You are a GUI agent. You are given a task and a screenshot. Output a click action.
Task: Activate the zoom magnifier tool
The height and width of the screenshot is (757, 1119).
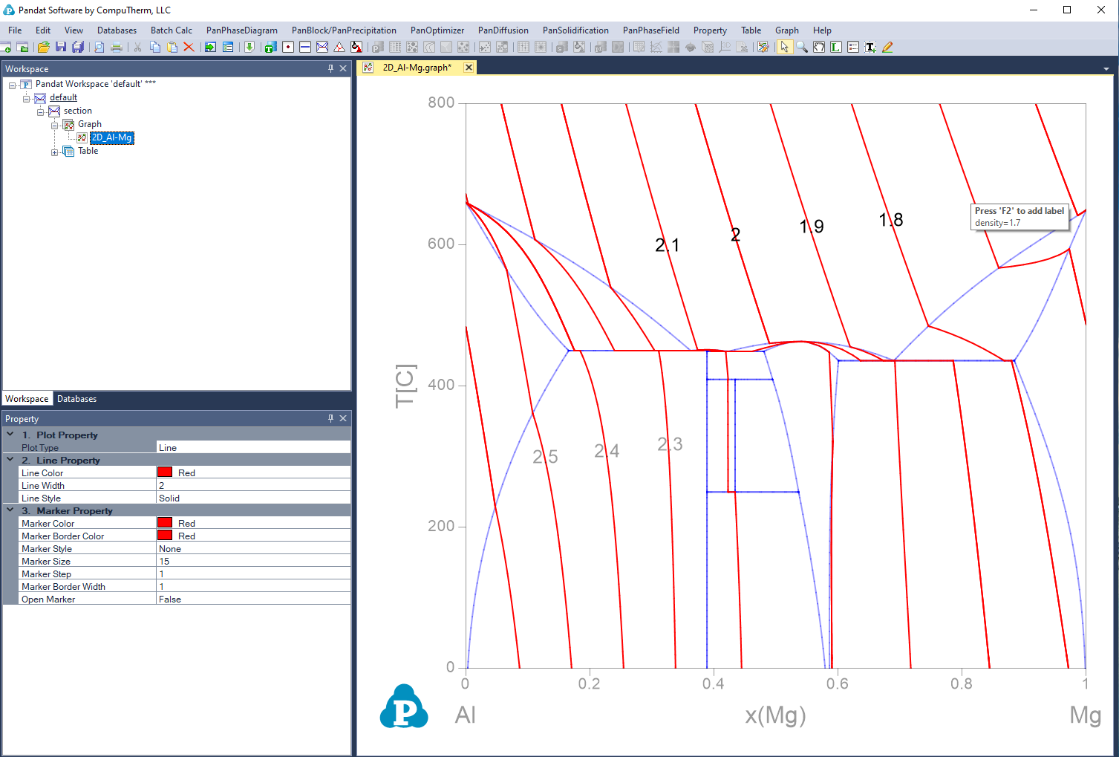tap(802, 47)
